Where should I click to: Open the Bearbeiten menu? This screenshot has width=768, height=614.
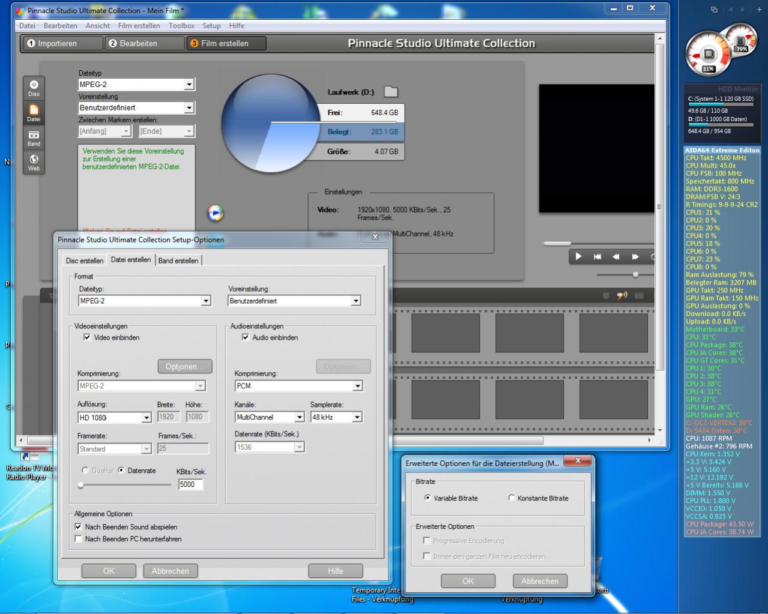coord(61,26)
